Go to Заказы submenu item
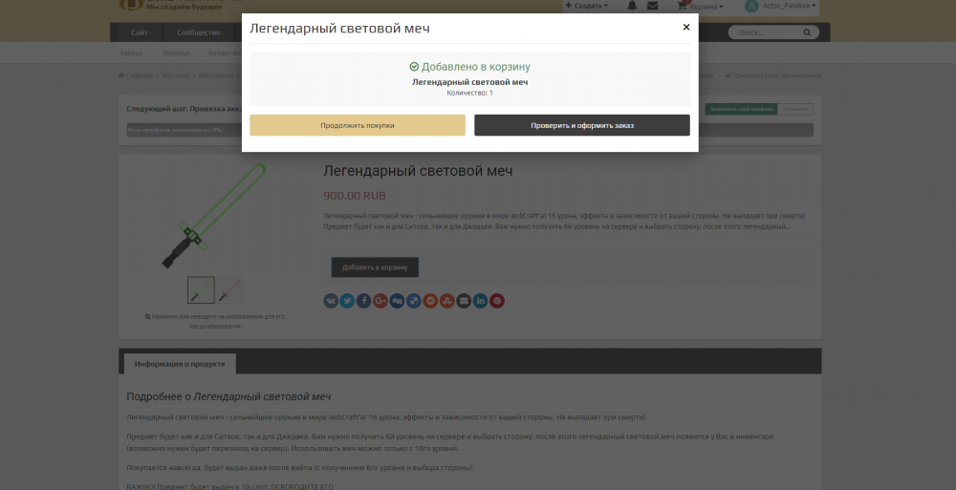This screenshot has width=956, height=490. pos(131,53)
